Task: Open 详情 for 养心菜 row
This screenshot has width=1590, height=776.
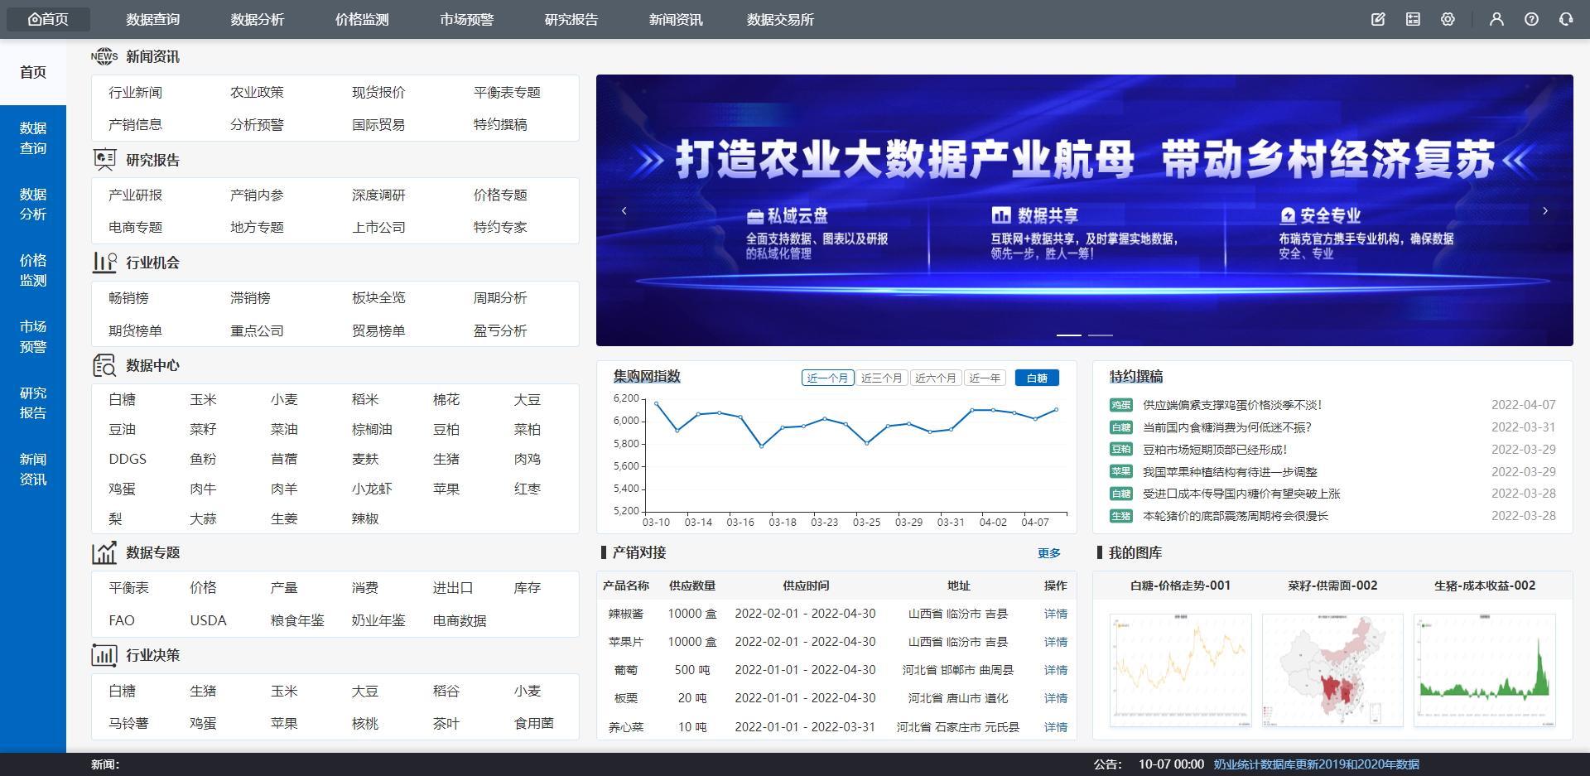Action: [x=1056, y=727]
